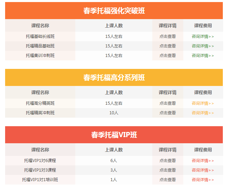Select course name 托福精英冲刺班

(x=40, y=113)
